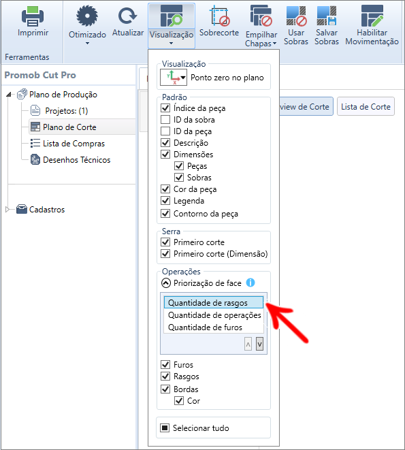This screenshot has width=405, height=450.
Task: Uncheck the Legenda checkbox
Action: point(165,200)
